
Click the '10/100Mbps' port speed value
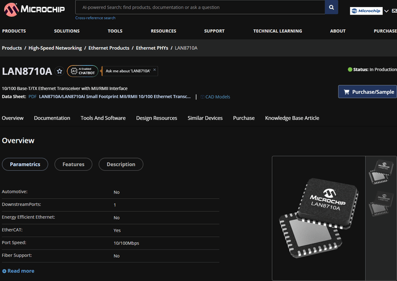(x=126, y=243)
